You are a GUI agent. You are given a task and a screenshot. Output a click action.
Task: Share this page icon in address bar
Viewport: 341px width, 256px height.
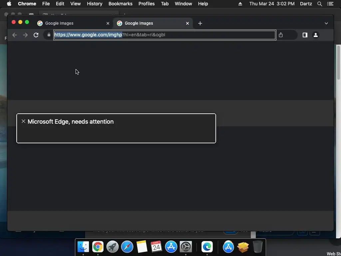pyautogui.click(x=281, y=35)
